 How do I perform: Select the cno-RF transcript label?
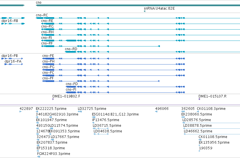click(x=47, y=43)
